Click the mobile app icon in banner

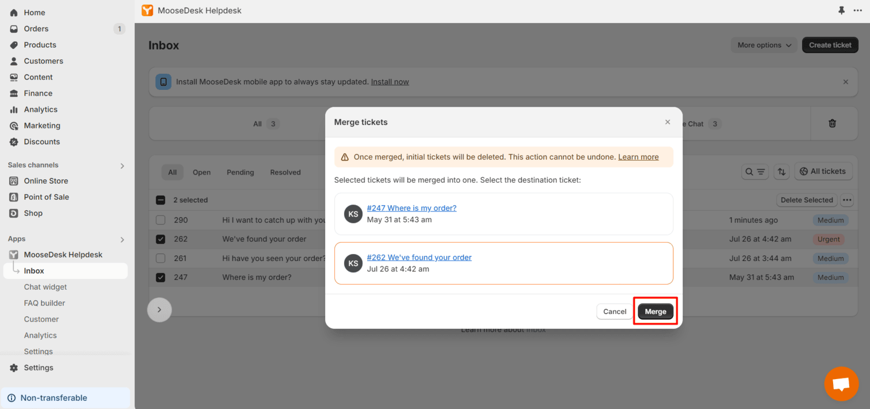point(164,82)
